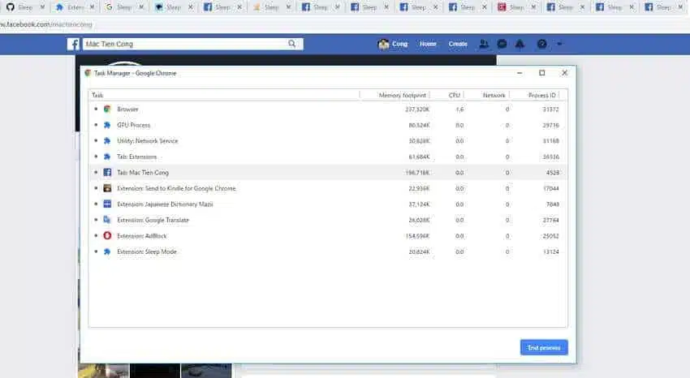Viewport: 690px width, 378px height.
Task: Open the Facebook Messenger icon
Action: 502,44
